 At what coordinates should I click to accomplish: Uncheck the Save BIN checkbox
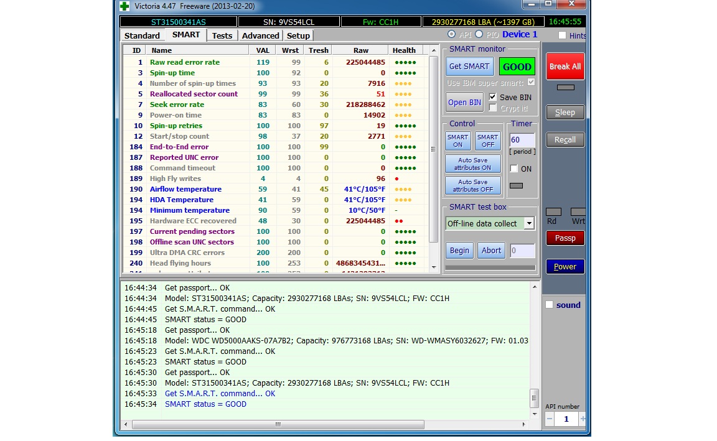(492, 97)
